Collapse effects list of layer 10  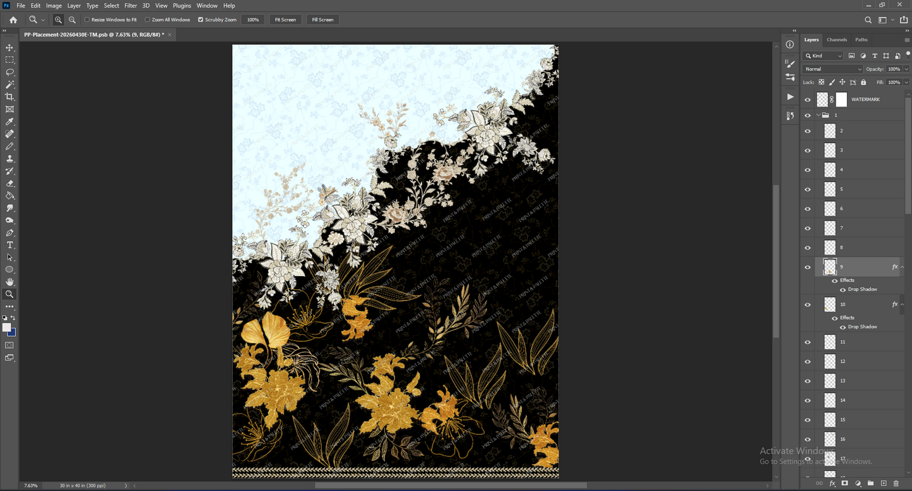902,304
